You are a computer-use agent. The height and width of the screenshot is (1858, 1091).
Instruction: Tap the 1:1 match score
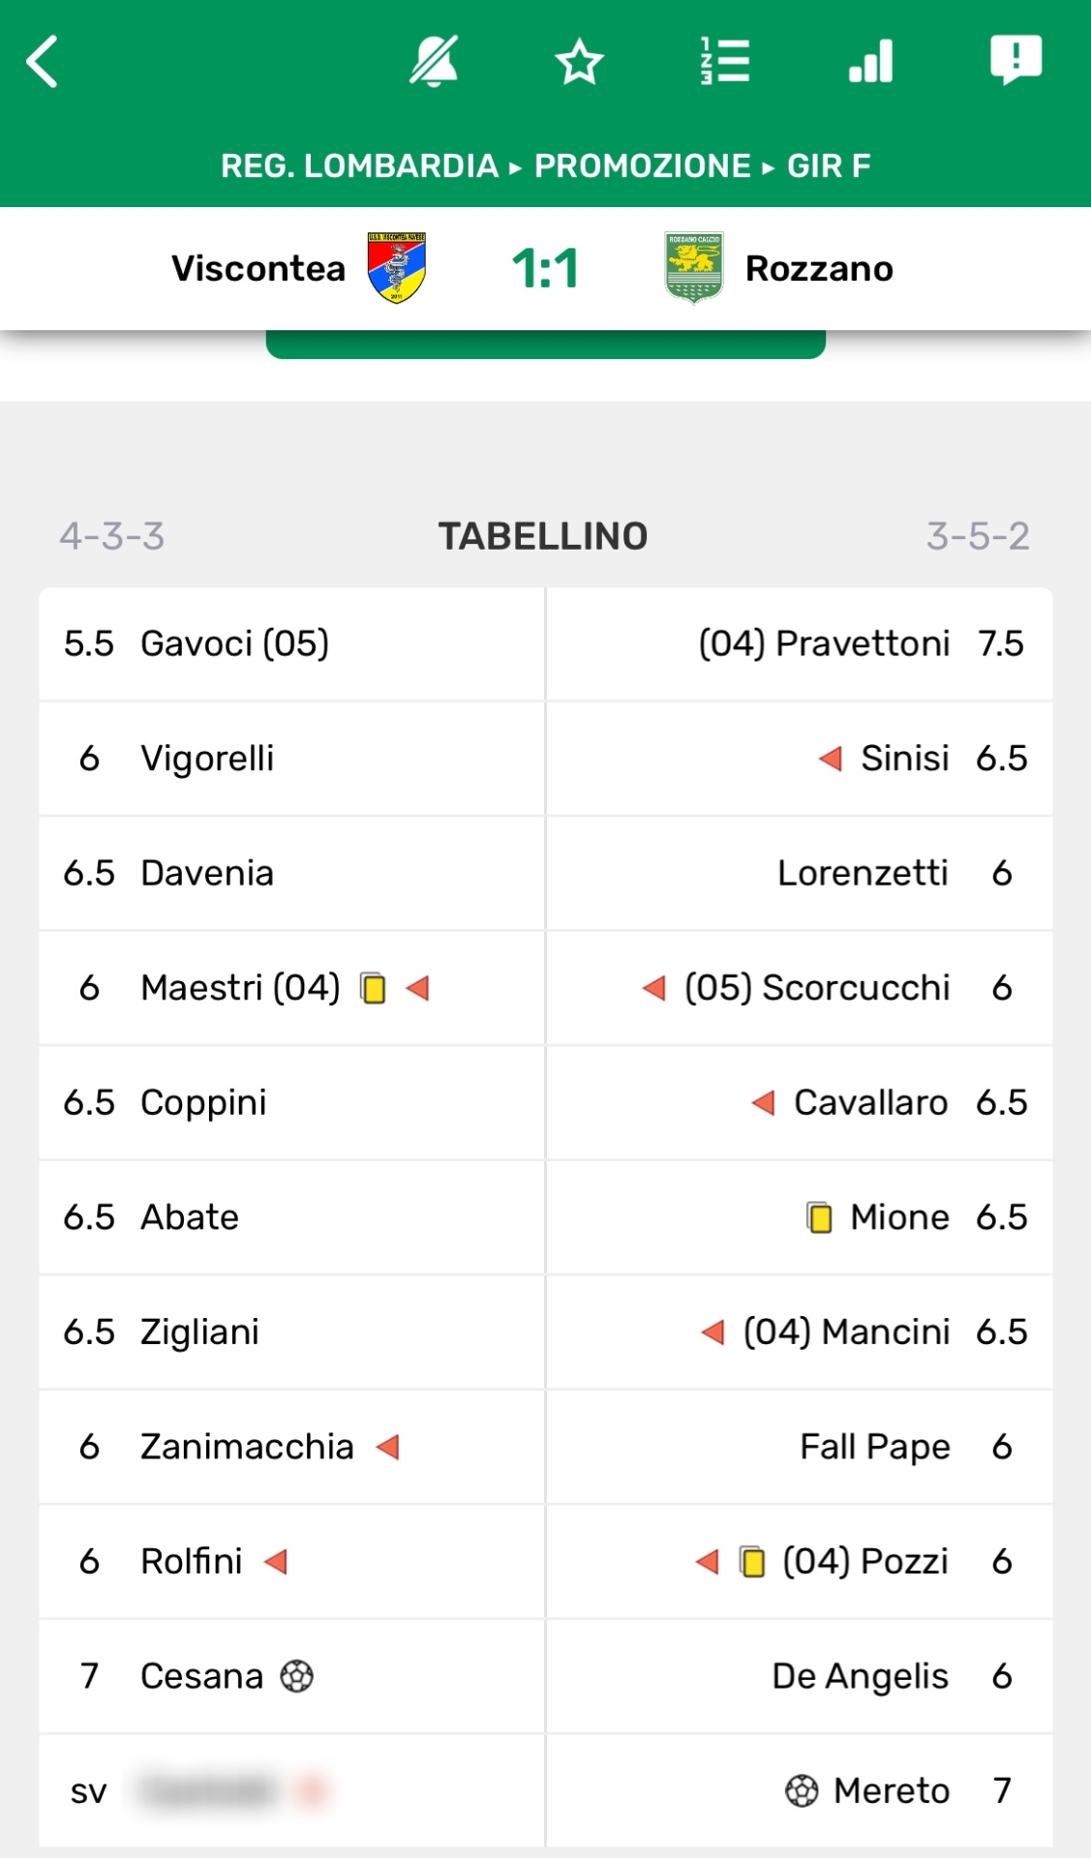[x=545, y=268]
